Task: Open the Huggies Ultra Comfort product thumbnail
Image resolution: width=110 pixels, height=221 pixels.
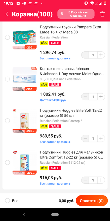Action: 25,162
